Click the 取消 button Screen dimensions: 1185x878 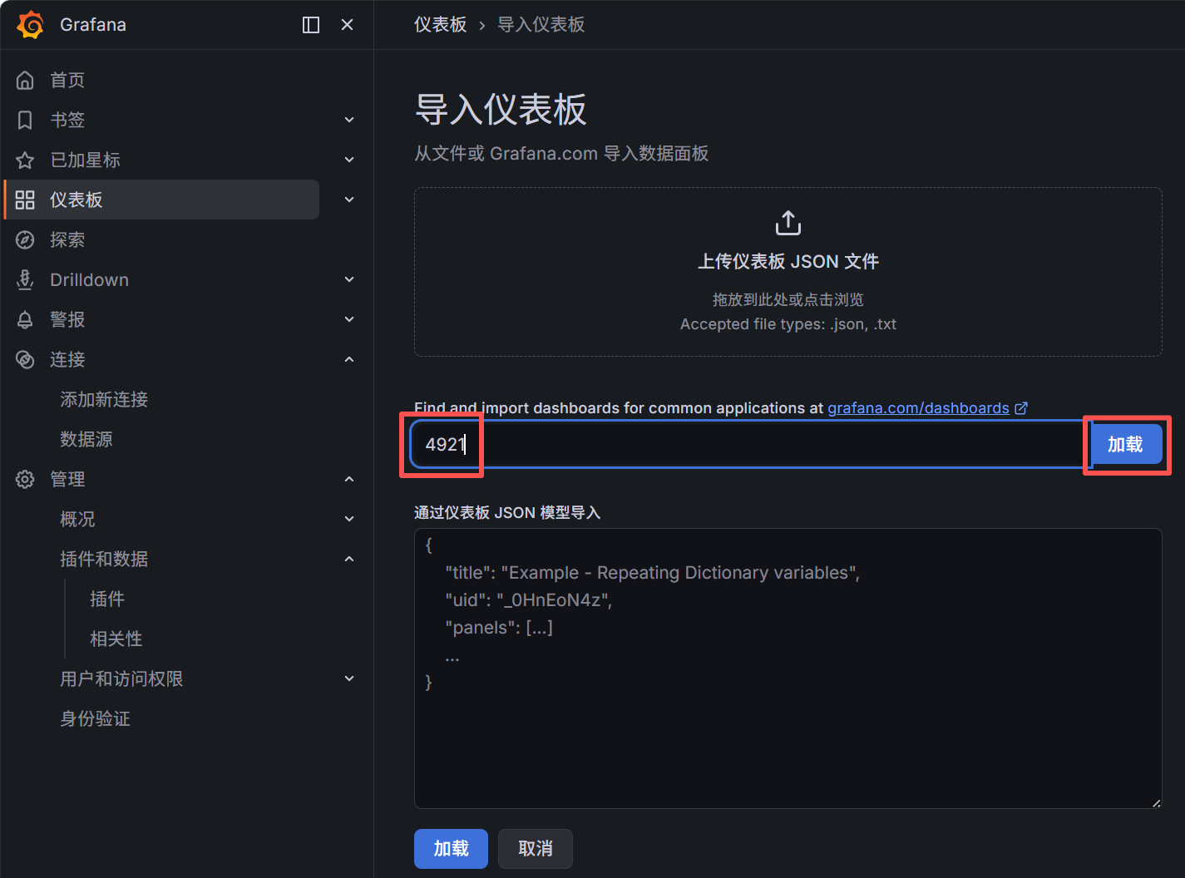536,849
